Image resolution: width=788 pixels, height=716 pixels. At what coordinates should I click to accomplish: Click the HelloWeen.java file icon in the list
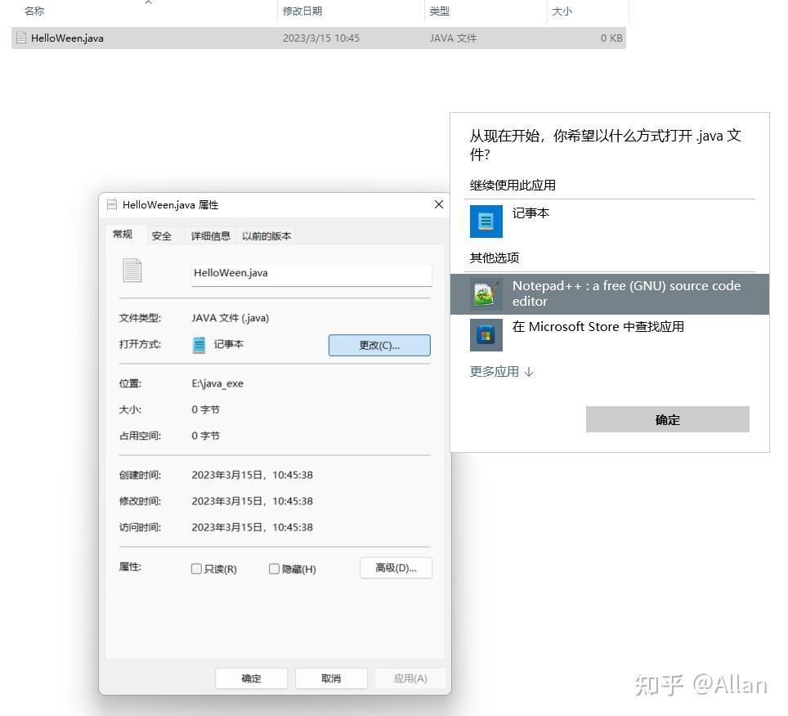click(x=21, y=38)
